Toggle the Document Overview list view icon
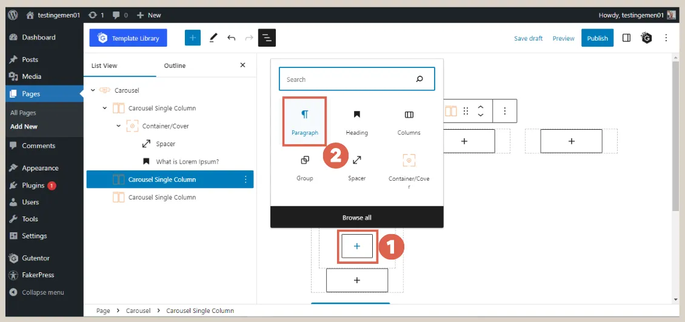 click(267, 38)
